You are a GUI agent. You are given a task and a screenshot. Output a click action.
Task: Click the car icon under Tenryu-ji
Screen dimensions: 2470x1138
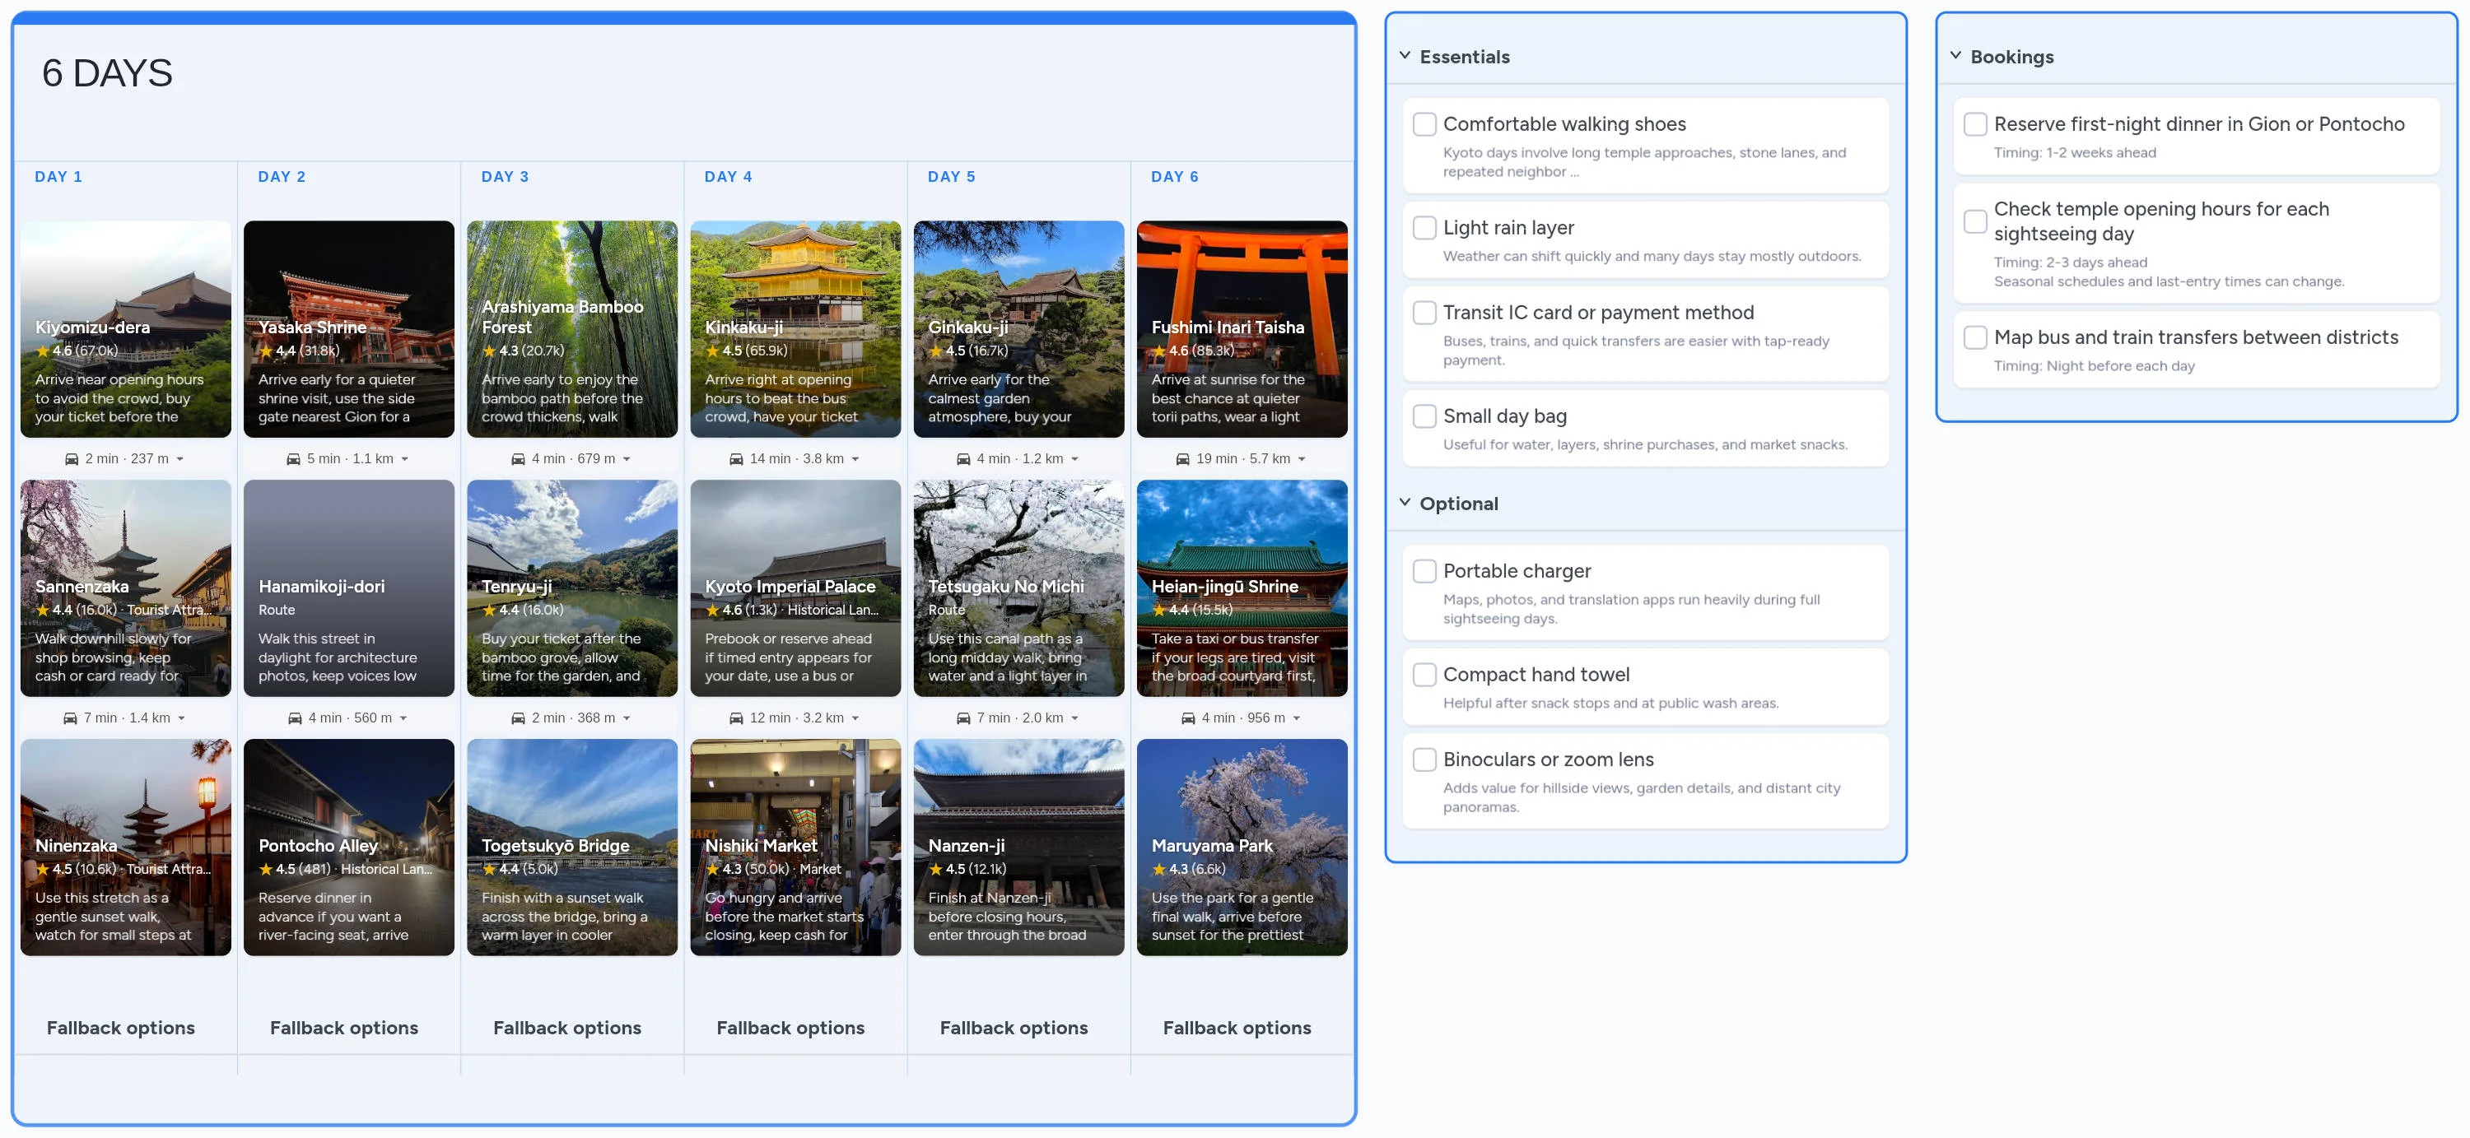(x=518, y=717)
